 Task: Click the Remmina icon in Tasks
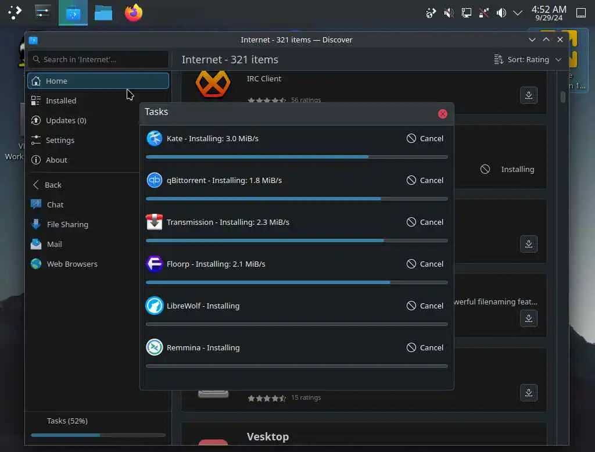point(155,347)
